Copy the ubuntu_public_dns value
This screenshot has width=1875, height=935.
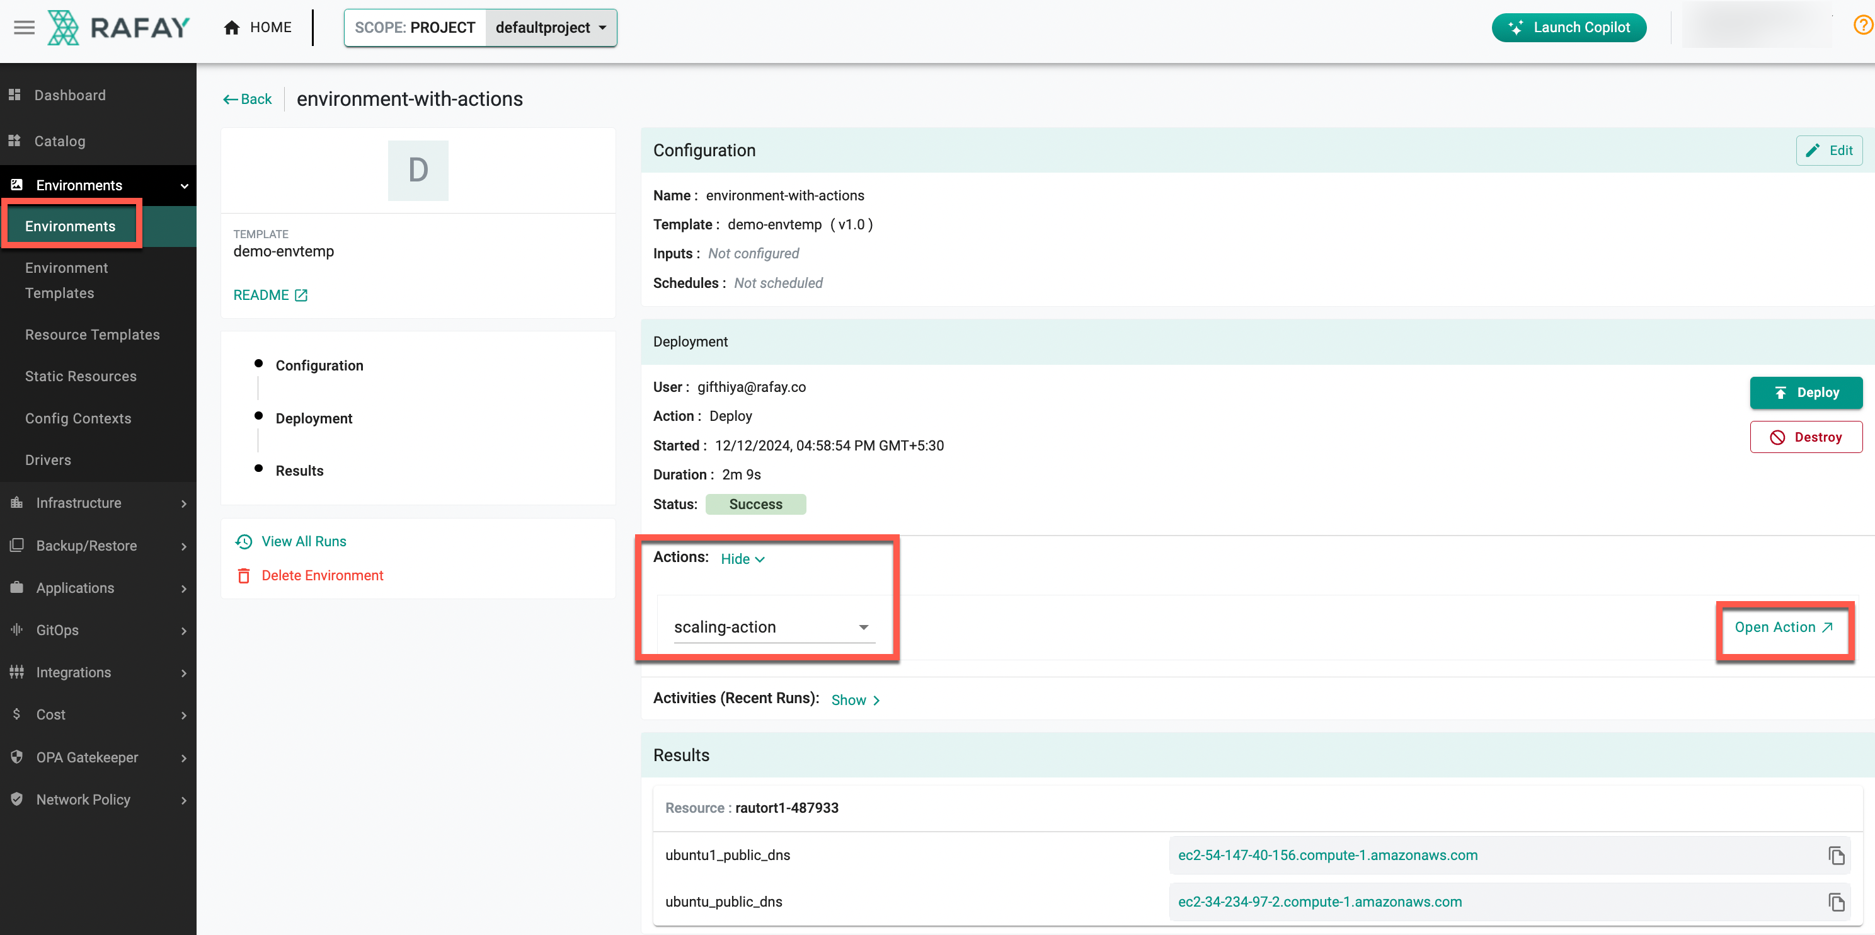tap(1836, 902)
